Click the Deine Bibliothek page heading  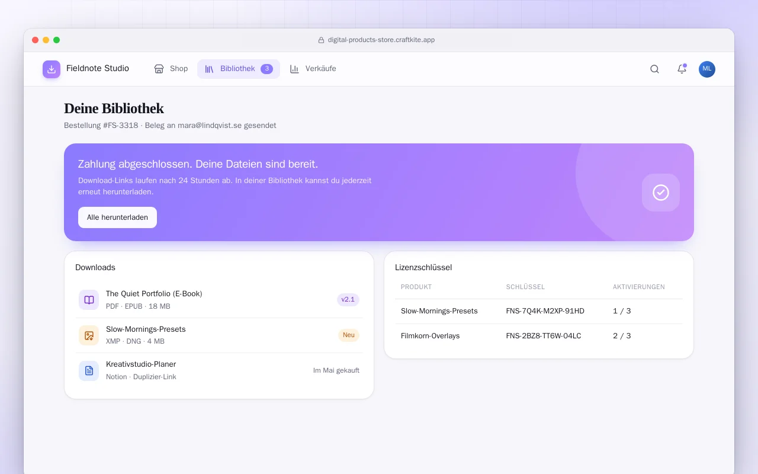point(114,108)
